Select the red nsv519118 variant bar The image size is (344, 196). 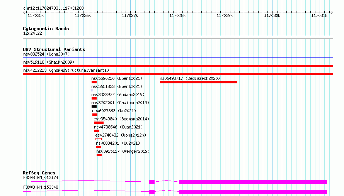[x=178, y=66]
